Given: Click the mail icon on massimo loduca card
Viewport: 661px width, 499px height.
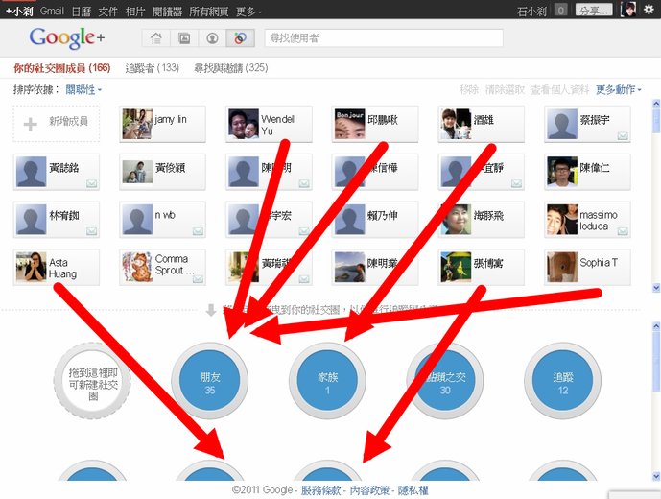Looking at the screenshot, I should click(x=623, y=231).
